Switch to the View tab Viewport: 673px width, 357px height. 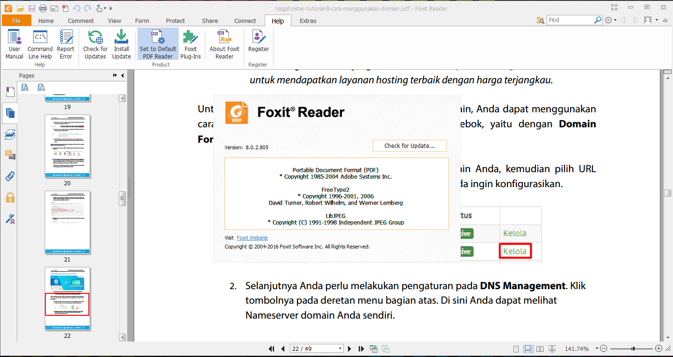coord(115,21)
